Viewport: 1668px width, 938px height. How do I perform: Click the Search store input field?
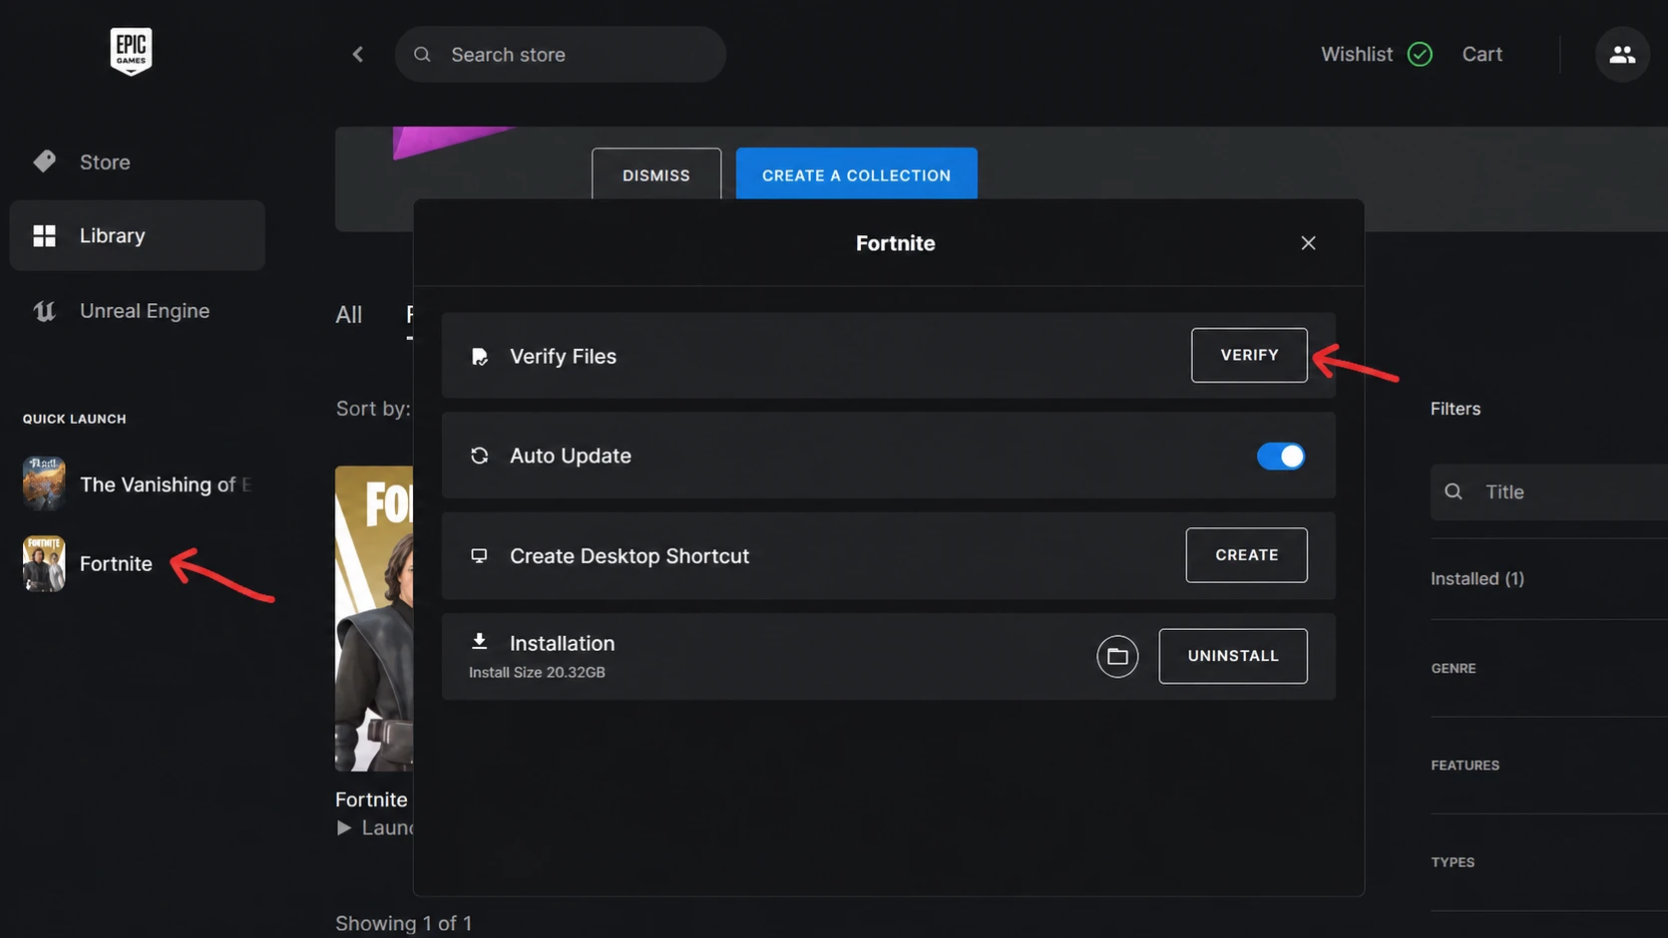tap(560, 55)
